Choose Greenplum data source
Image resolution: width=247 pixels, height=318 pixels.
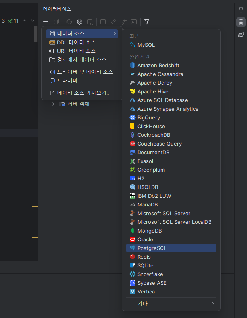click(x=171, y=170)
